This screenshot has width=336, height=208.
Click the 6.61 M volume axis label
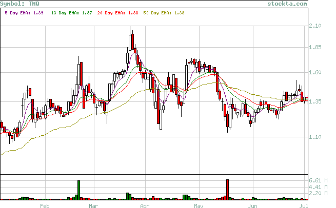tap(318, 181)
